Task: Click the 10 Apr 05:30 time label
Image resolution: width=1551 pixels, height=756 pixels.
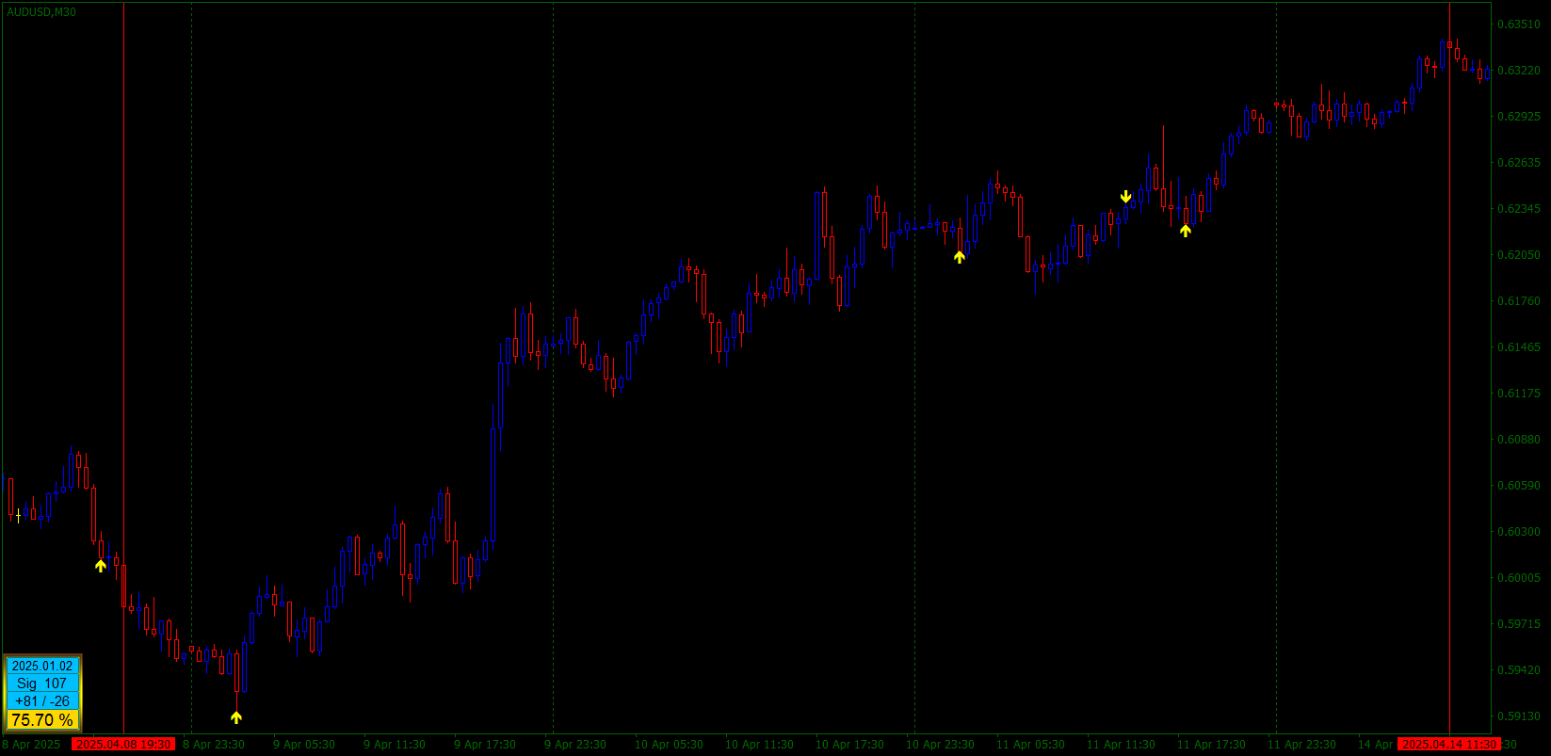Action: pos(669,745)
